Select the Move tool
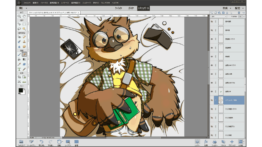262x147 pixels. pos(19,24)
